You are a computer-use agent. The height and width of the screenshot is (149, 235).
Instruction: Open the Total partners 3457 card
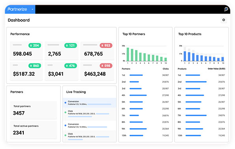(x=34, y=110)
